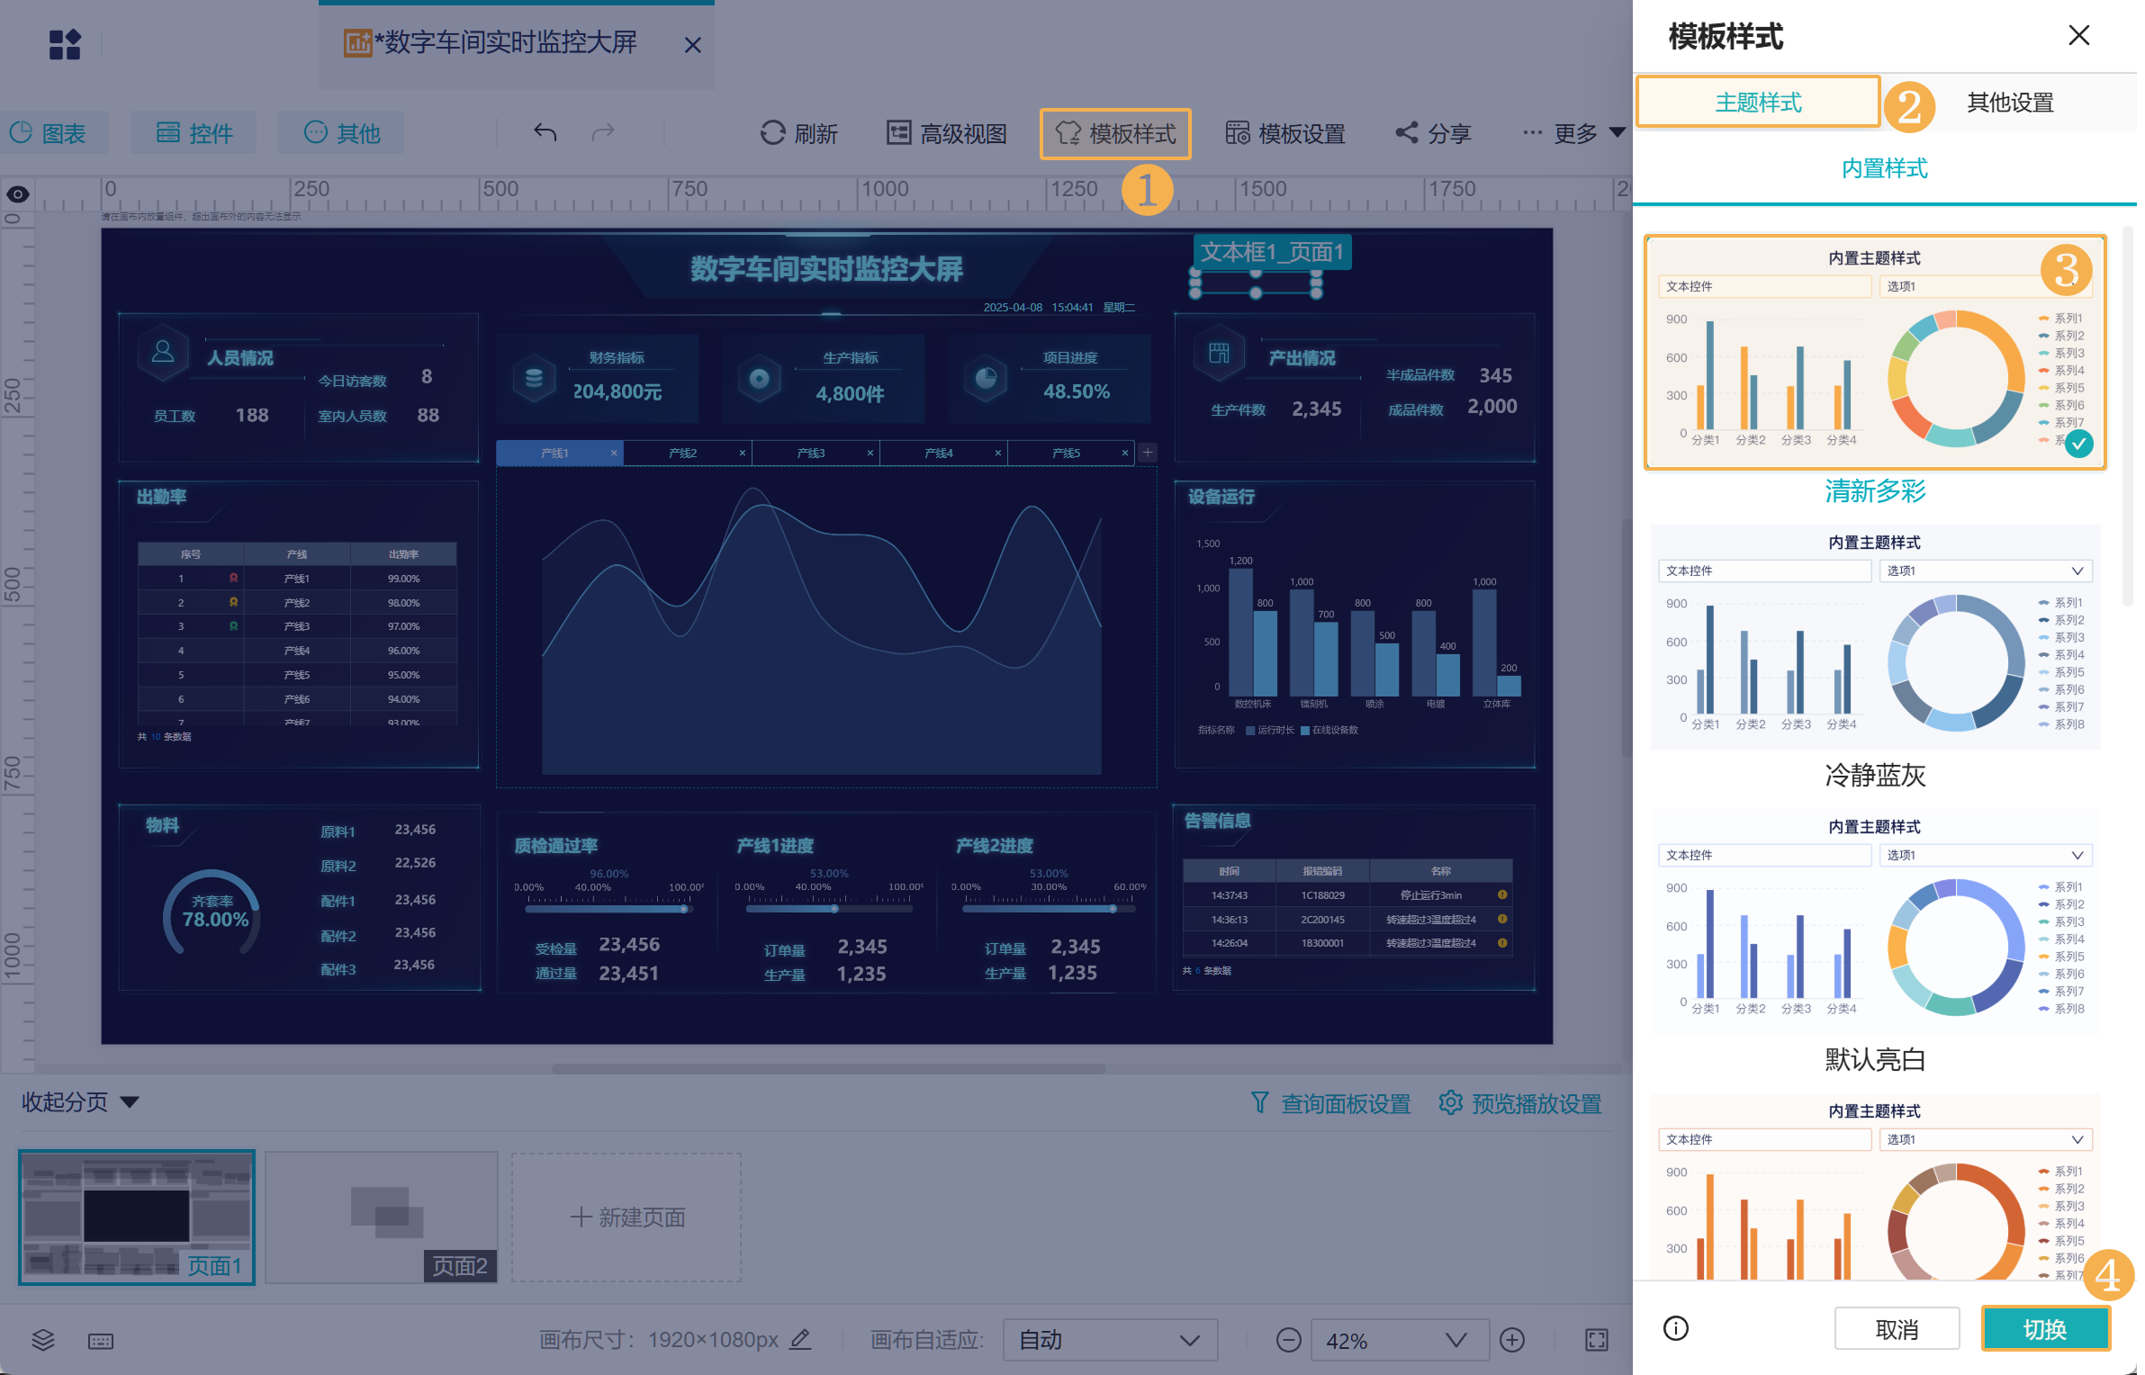Expand the 42% zoom level dropdown

click(x=1400, y=1340)
